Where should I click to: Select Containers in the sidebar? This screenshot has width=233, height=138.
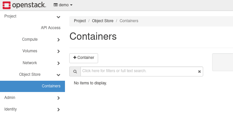[51, 86]
